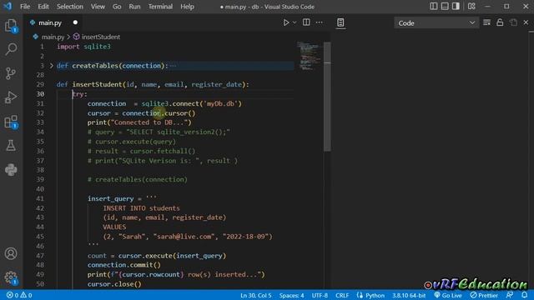This screenshot has width=534, height=300.
Task: Toggle output auto-scroll lock
Action: click(500, 22)
